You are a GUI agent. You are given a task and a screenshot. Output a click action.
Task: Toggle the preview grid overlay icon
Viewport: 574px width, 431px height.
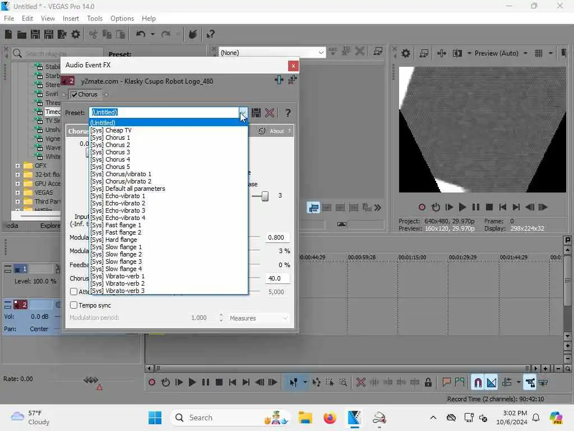[x=539, y=53]
